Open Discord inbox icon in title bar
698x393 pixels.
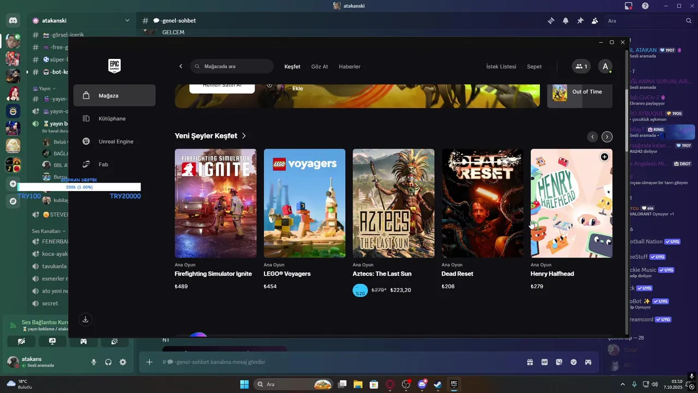(629, 6)
